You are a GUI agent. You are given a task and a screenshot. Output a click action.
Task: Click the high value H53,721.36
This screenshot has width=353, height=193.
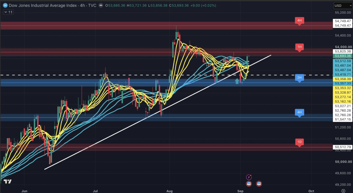pos(137,5)
